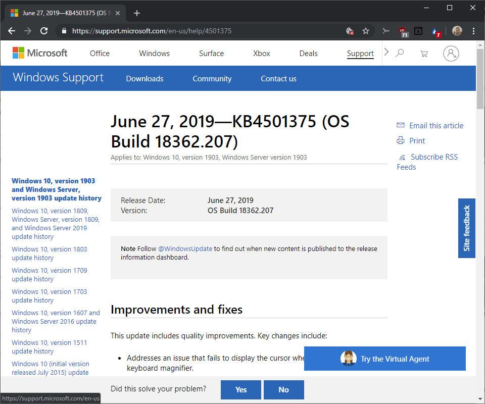Follow the @WindowsUpdate link
Screen dimensions: 485x404
(x=185, y=248)
